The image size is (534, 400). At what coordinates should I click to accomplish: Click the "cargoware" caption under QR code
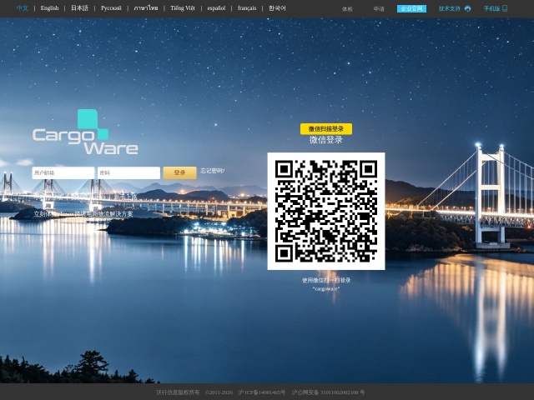tap(326, 289)
